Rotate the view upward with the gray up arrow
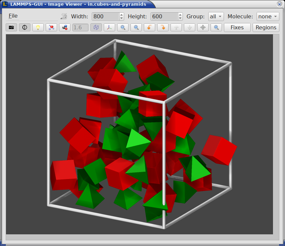 coord(176,27)
